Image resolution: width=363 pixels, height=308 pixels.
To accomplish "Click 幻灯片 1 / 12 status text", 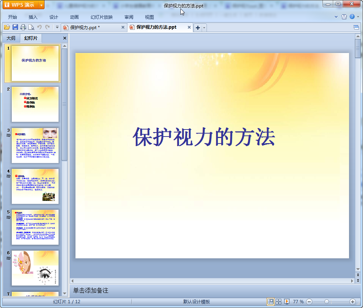I will point(67,301).
